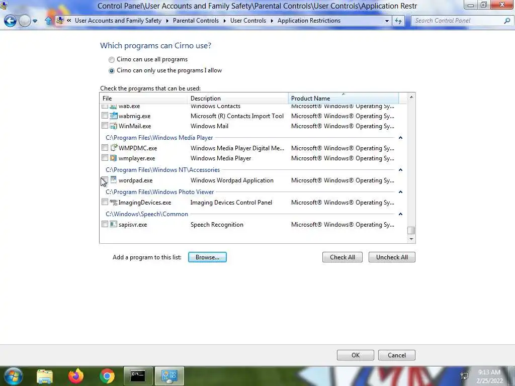Click the wordpad.exe file icon

pyautogui.click(x=113, y=180)
